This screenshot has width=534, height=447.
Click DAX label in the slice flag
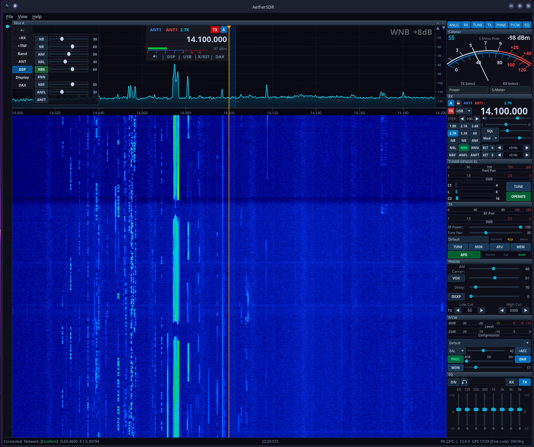click(220, 57)
